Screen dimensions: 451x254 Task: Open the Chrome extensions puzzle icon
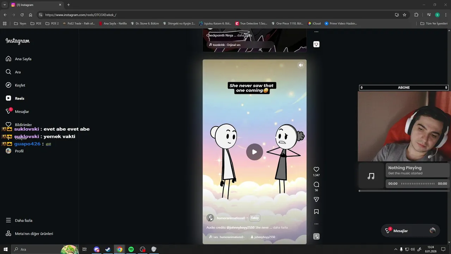tap(416, 15)
